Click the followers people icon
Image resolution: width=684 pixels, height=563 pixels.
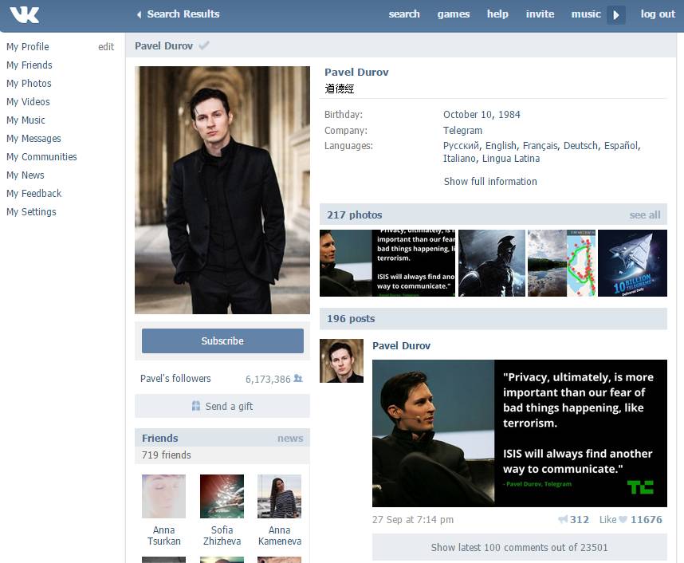298,378
